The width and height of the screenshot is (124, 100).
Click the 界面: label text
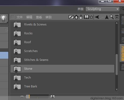(x=81, y=9)
